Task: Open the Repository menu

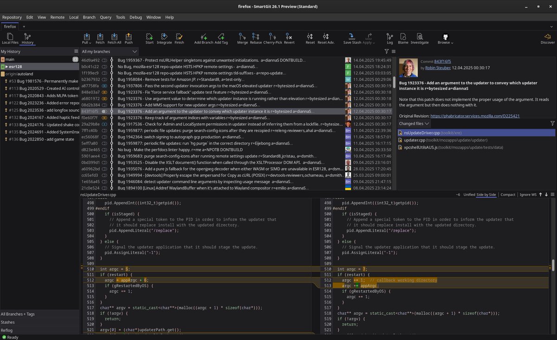Action: (12, 17)
